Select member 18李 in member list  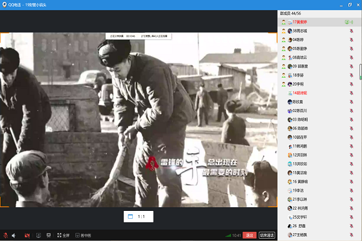[319, 75]
